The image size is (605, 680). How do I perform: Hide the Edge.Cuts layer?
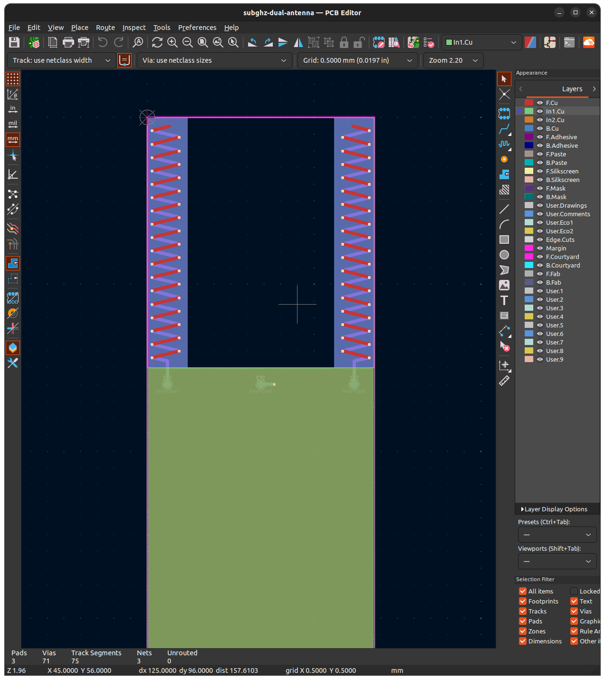(x=540, y=239)
